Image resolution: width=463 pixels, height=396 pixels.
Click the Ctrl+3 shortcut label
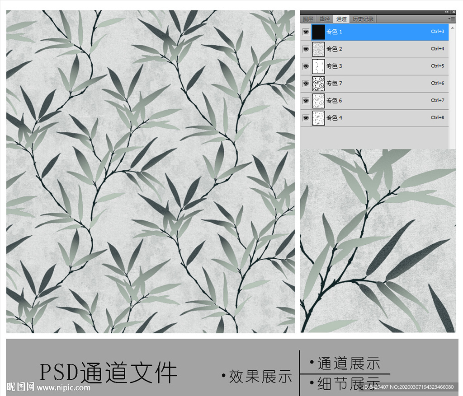pyautogui.click(x=437, y=32)
